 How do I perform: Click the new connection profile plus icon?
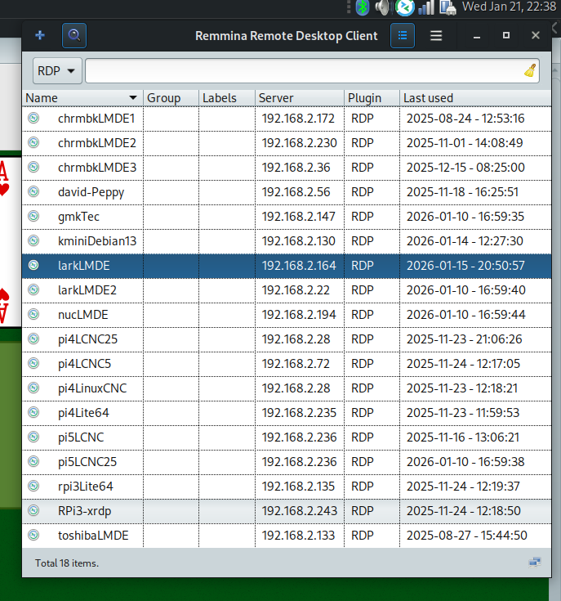[40, 36]
